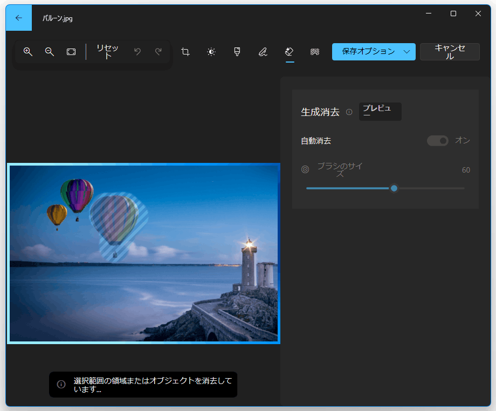Zoom out with the magnifier minus icon
The height and width of the screenshot is (411, 496).
[50, 52]
